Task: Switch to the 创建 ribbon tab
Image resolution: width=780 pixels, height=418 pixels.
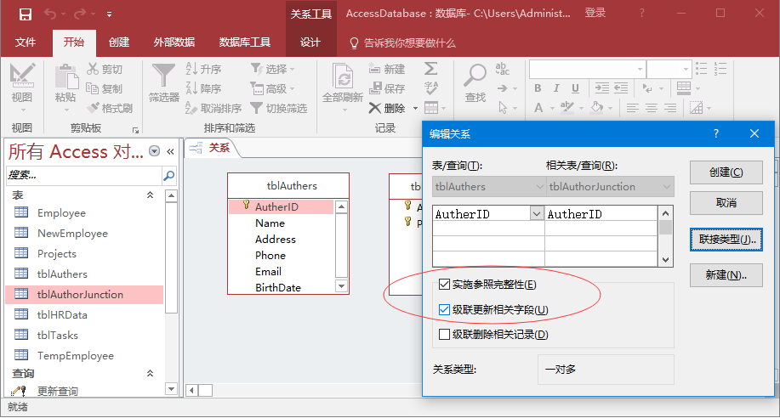Action: [x=119, y=42]
